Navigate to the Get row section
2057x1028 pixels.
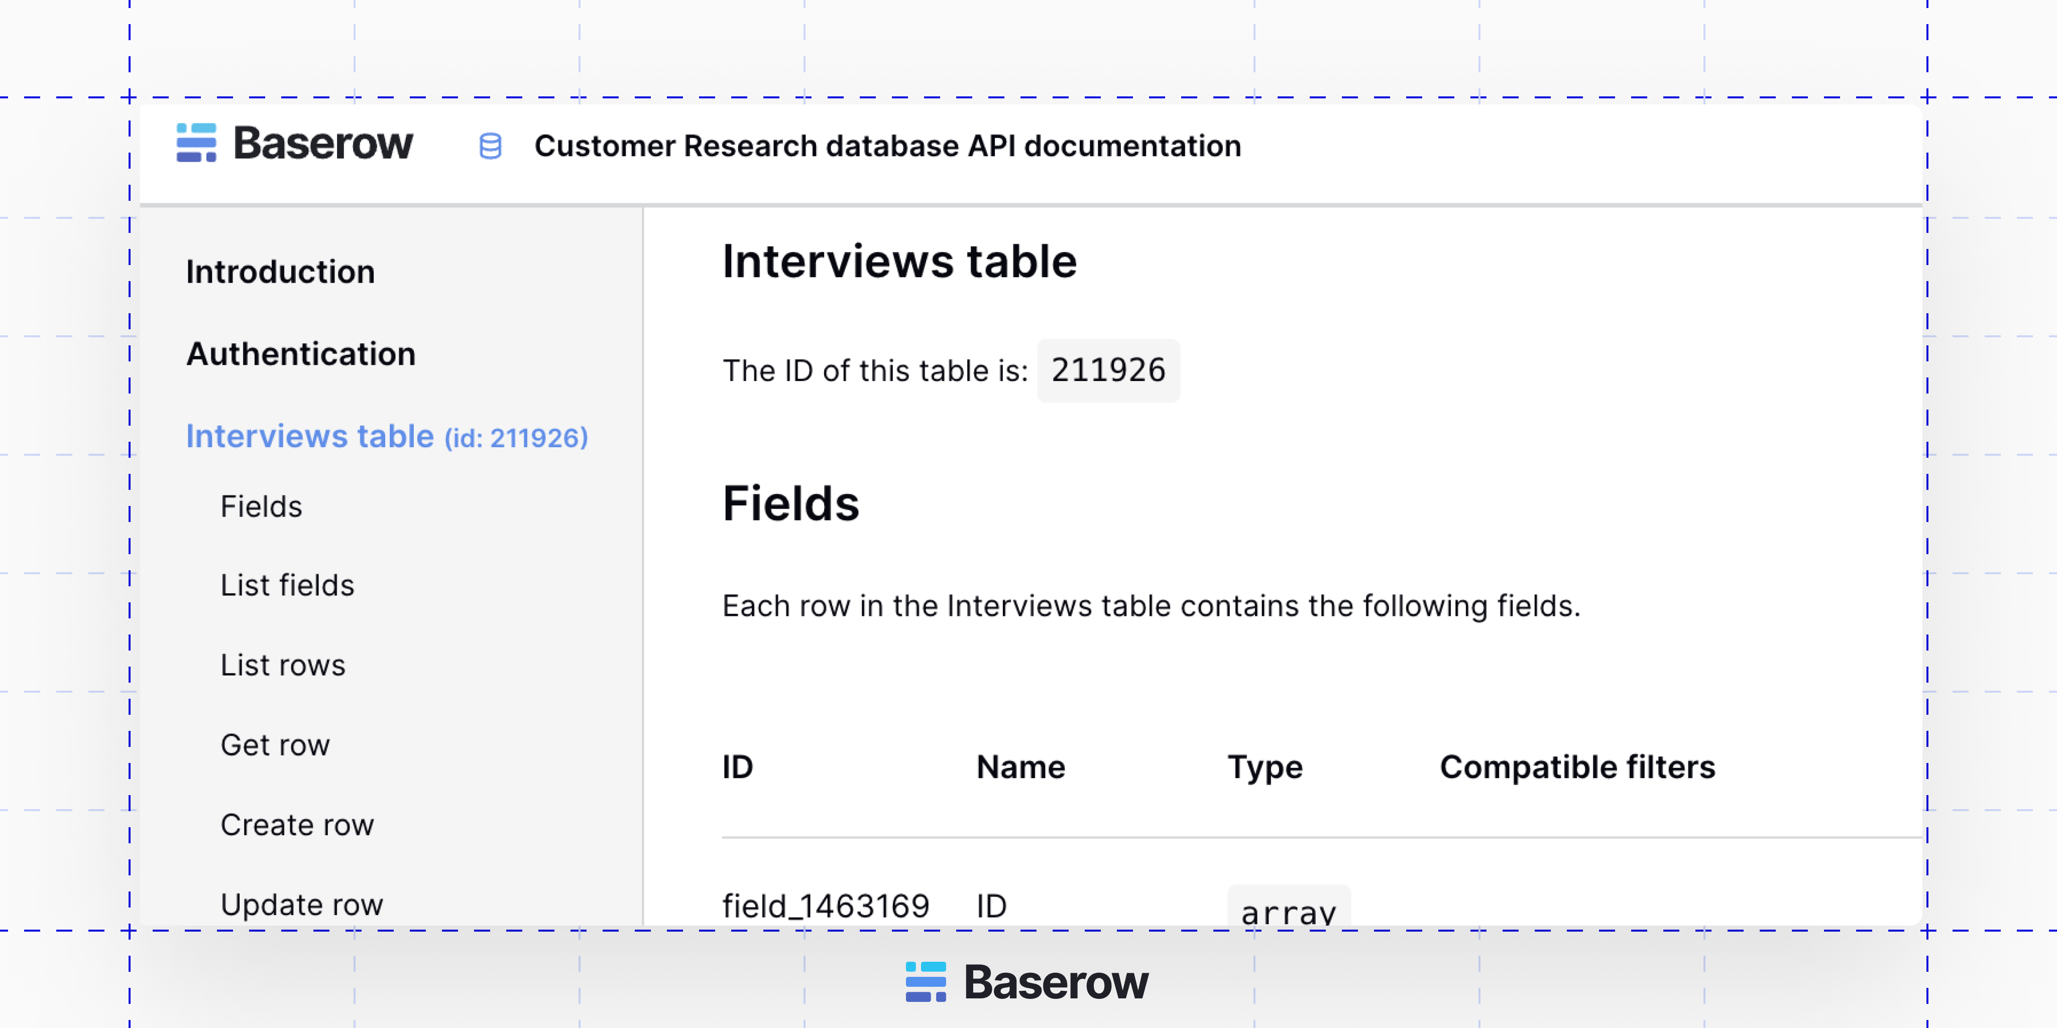(275, 745)
